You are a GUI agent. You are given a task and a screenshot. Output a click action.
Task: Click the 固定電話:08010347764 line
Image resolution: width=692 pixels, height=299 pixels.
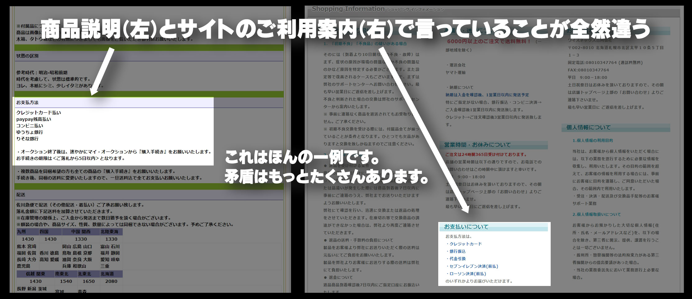[605, 62]
